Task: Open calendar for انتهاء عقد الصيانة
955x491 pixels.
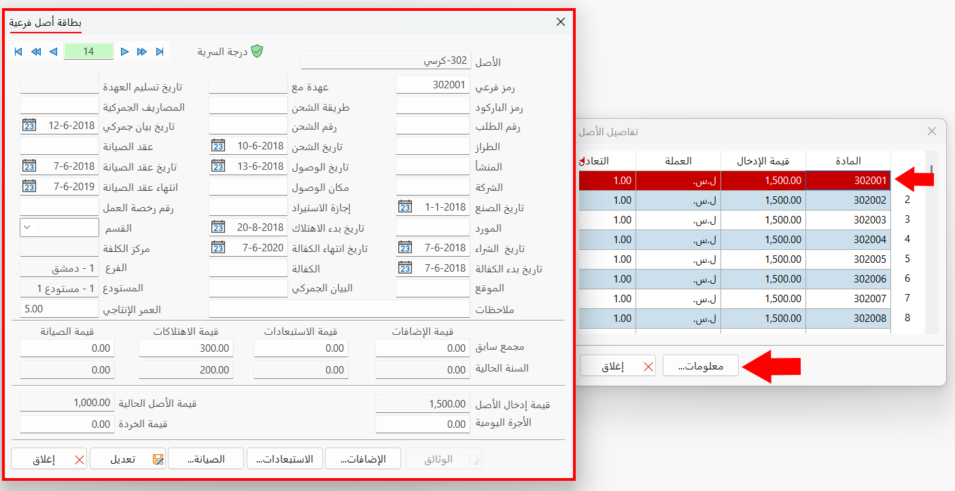Action: [29, 187]
